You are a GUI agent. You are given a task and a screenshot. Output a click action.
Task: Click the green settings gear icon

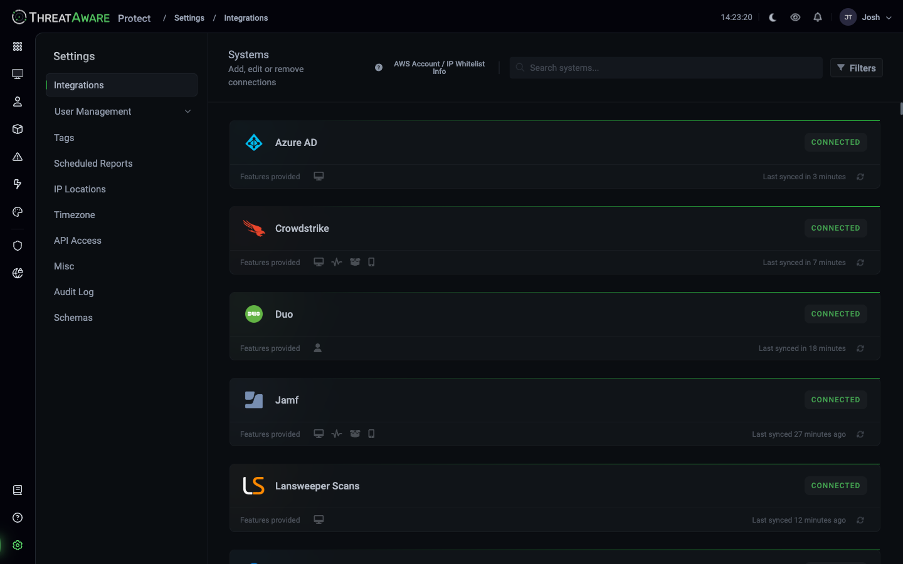tap(18, 545)
